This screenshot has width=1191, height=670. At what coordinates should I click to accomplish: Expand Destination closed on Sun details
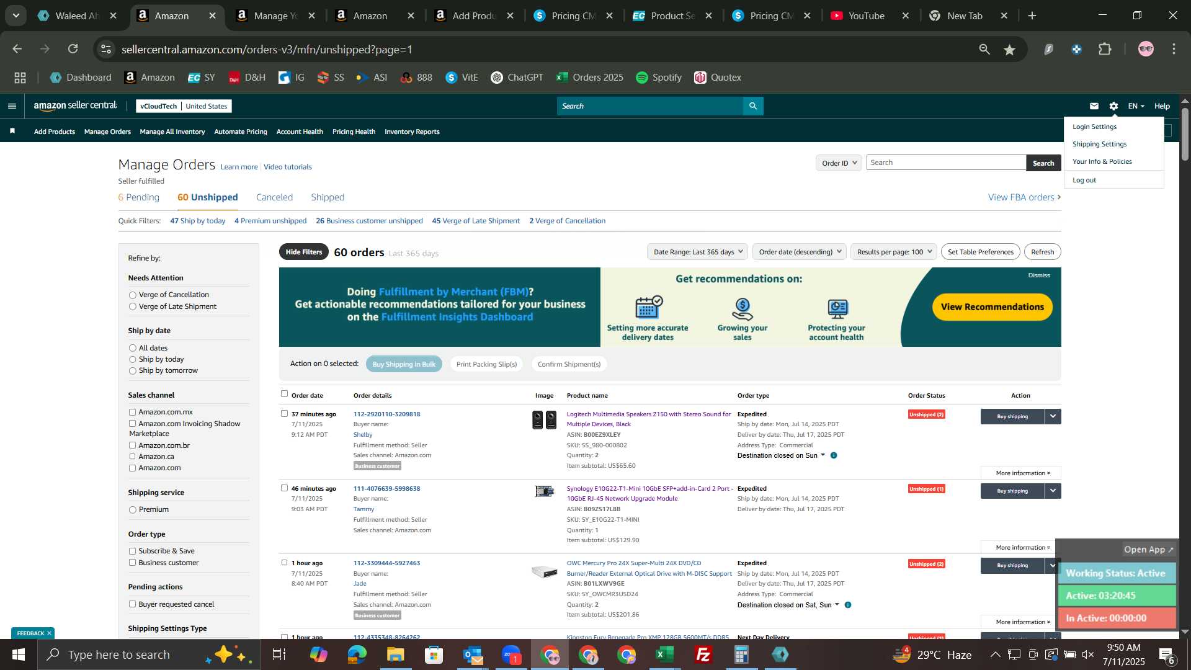click(823, 455)
